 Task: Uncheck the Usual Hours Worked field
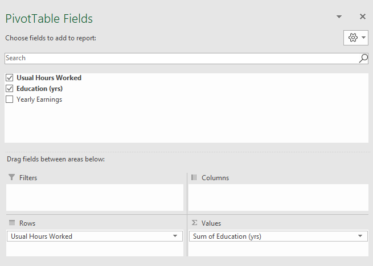point(9,78)
